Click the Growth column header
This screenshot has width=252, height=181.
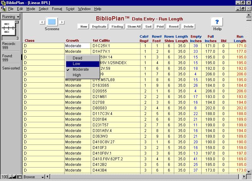point(72,41)
